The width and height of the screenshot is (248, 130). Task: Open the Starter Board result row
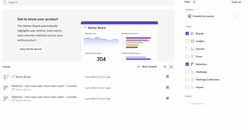[23, 77]
